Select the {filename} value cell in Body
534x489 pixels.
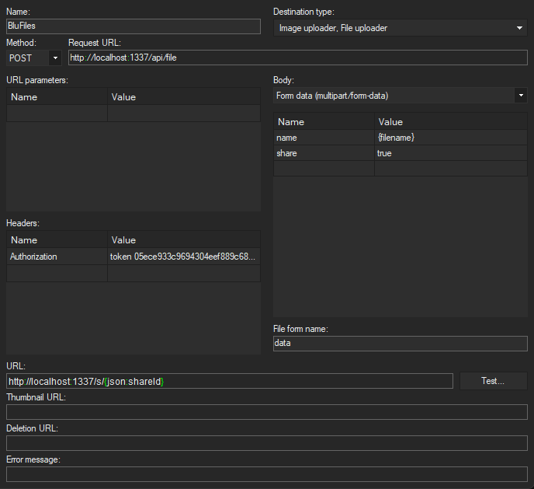450,138
